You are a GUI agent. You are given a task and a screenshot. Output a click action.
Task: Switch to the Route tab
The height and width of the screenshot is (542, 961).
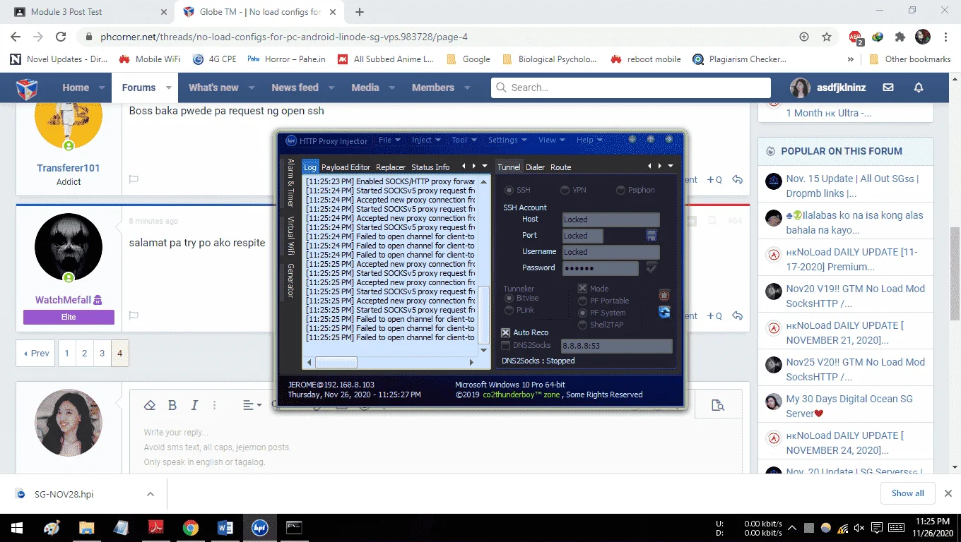pos(561,167)
